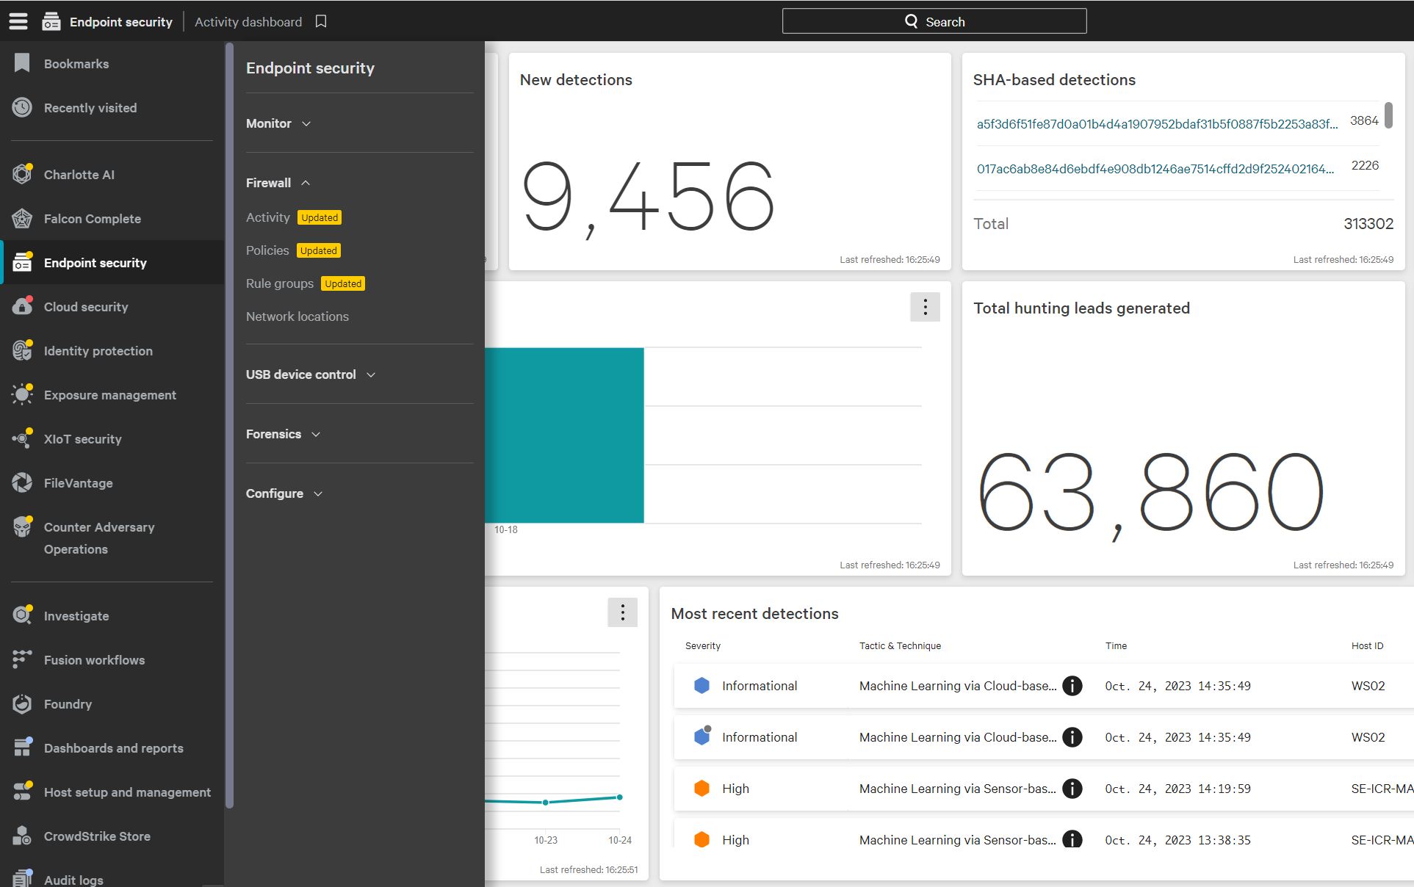Open the bar chart widget's three-dot menu
1414x887 pixels.
pos(925,307)
